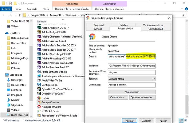The height and width of the screenshot is (123, 189).
Task: Click the Comentario text field
Action: pos(132,85)
